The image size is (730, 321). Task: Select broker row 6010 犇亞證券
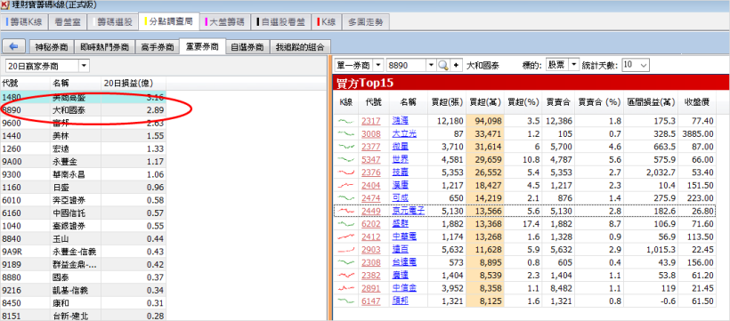[x=83, y=200]
